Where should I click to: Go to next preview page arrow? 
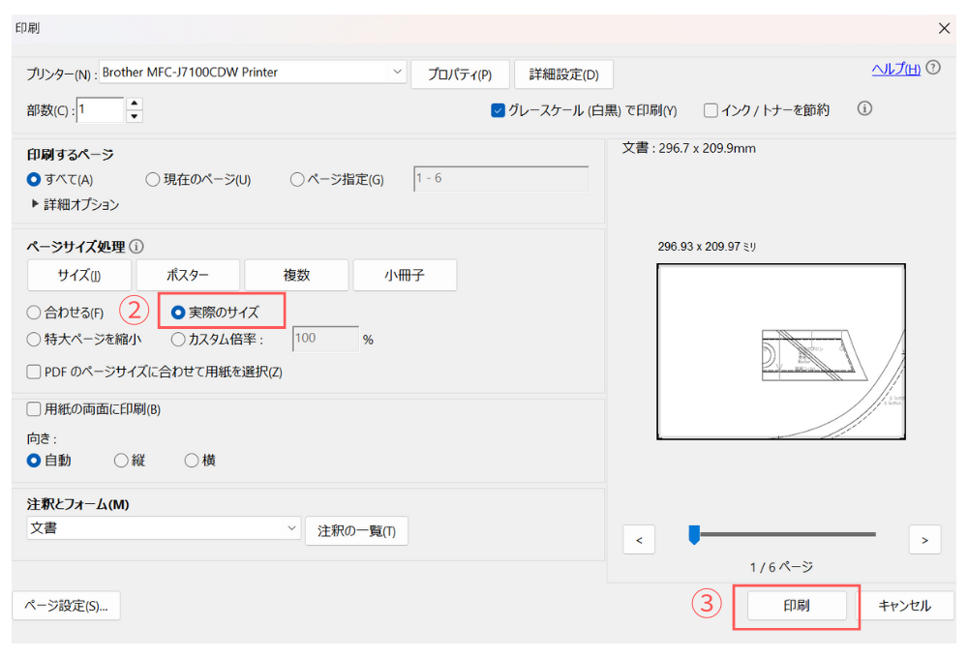(925, 540)
